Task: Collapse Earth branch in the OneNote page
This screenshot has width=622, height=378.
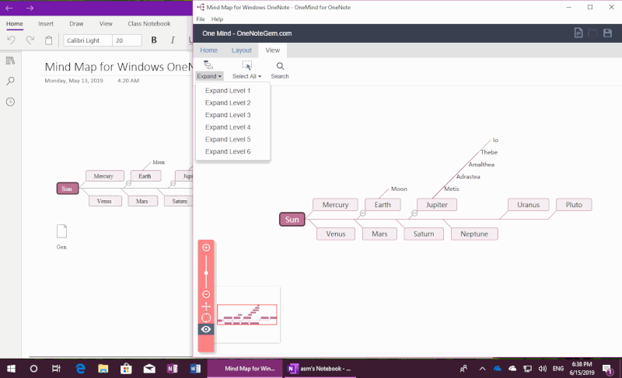Action: click(128, 183)
